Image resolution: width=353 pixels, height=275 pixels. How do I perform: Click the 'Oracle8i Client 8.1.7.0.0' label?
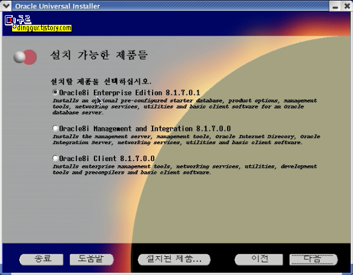click(x=107, y=159)
